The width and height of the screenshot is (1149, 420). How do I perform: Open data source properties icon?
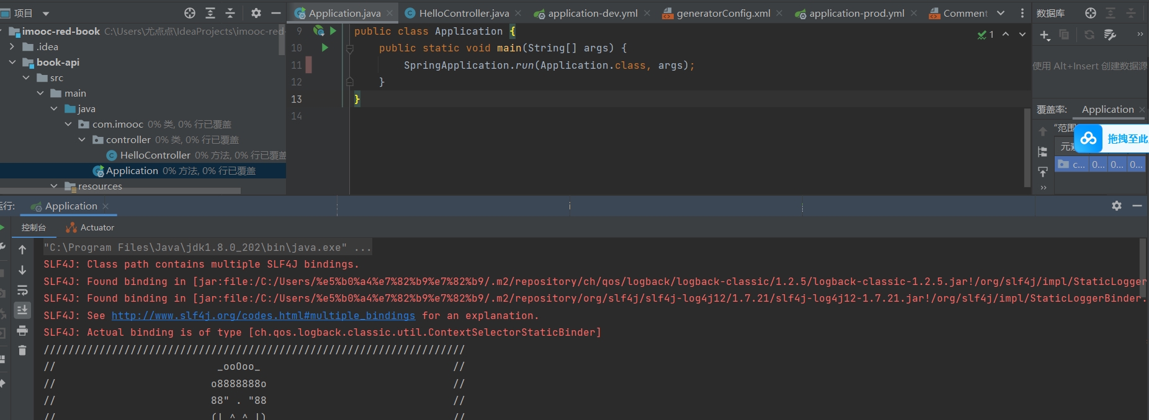click(x=1111, y=35)
